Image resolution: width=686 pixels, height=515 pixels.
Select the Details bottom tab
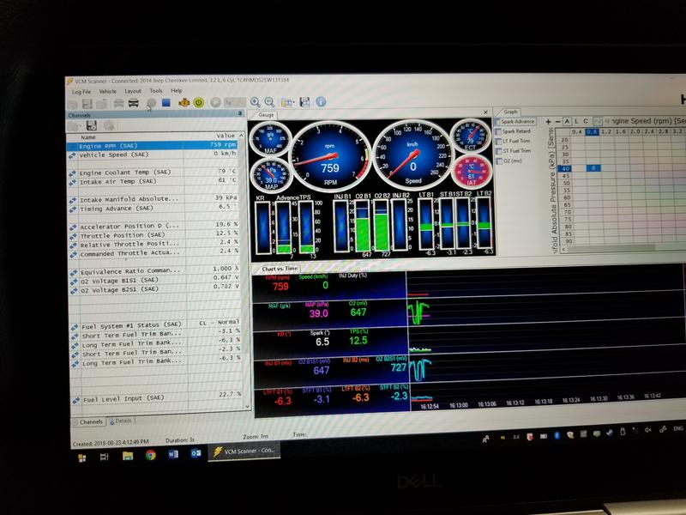click(122, 421)
